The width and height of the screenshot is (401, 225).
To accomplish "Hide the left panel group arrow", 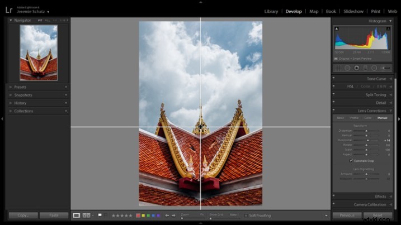I will click(x=2, y=119).
